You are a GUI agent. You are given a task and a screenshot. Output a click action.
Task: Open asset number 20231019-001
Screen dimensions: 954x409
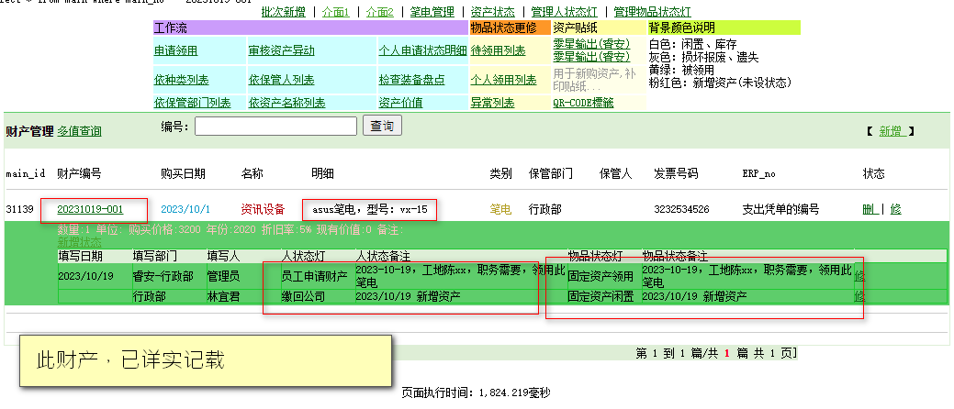point(90,210)
